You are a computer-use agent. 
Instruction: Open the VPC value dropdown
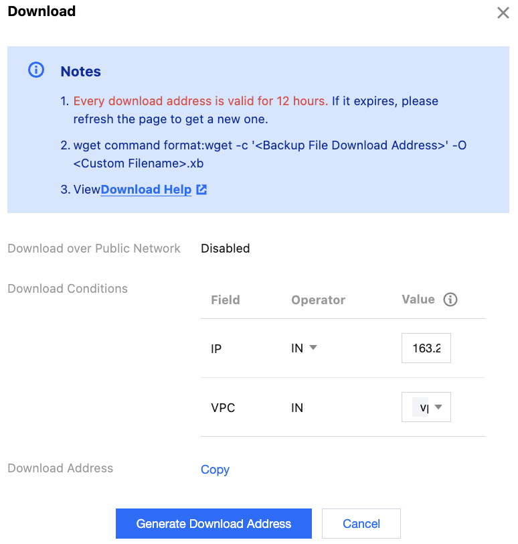pyautogui.click(x=426, y=407)
